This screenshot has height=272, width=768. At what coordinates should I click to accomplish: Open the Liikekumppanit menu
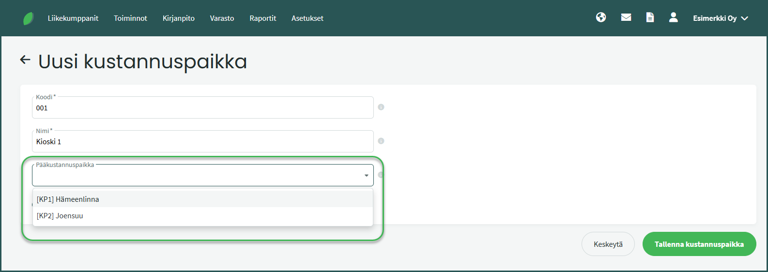click(x=73, y=18)
